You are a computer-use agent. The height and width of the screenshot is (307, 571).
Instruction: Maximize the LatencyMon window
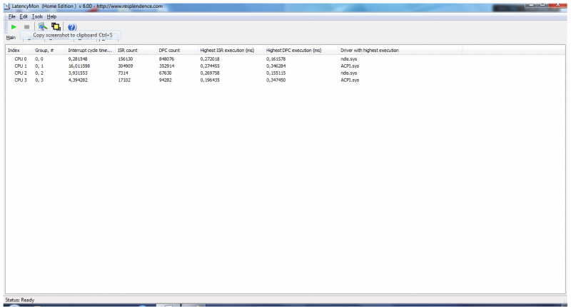pos(542,5)
